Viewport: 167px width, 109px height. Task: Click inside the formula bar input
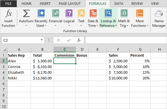(126, 40)
